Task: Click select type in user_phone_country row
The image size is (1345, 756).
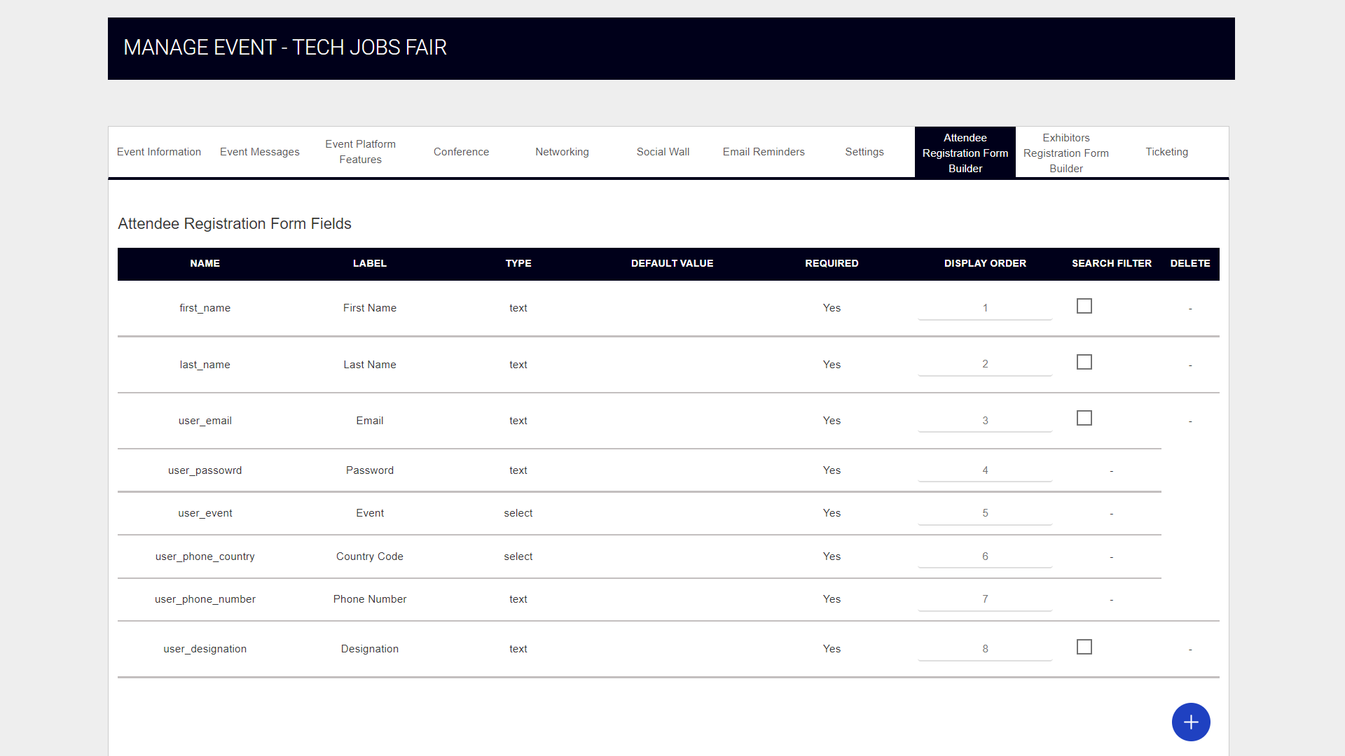Action: click(x=518, y=556)
